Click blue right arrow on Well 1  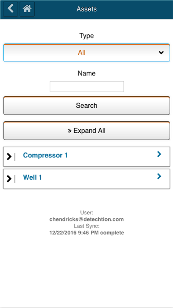tap(159, 176)
